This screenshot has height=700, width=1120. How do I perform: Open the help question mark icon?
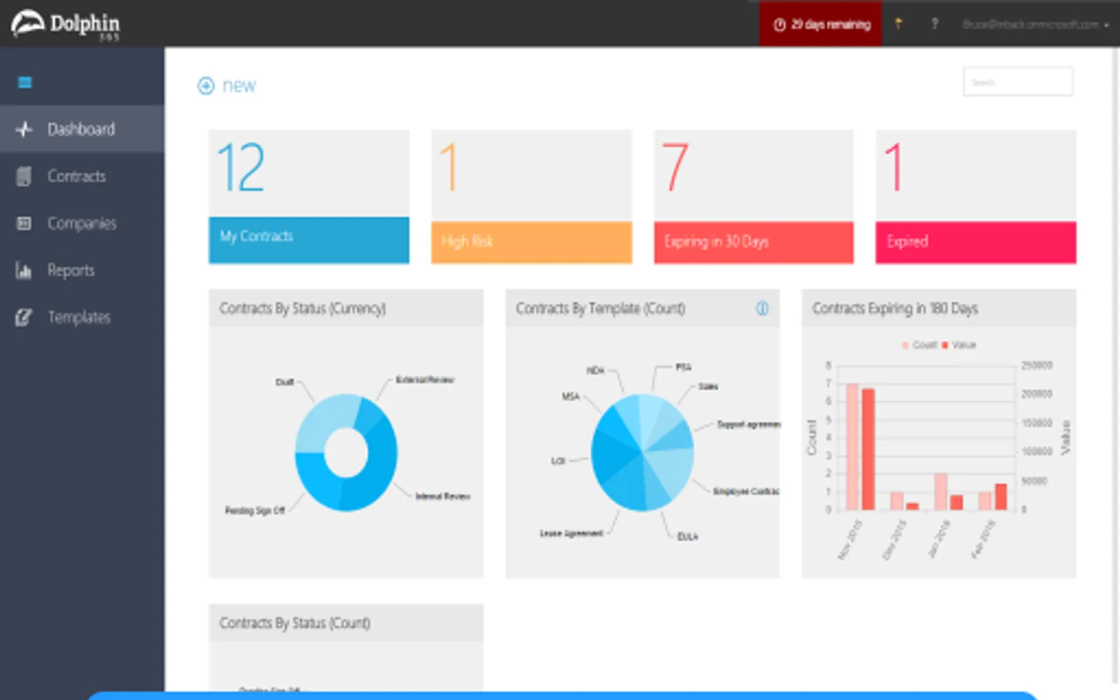pos(934,24)
